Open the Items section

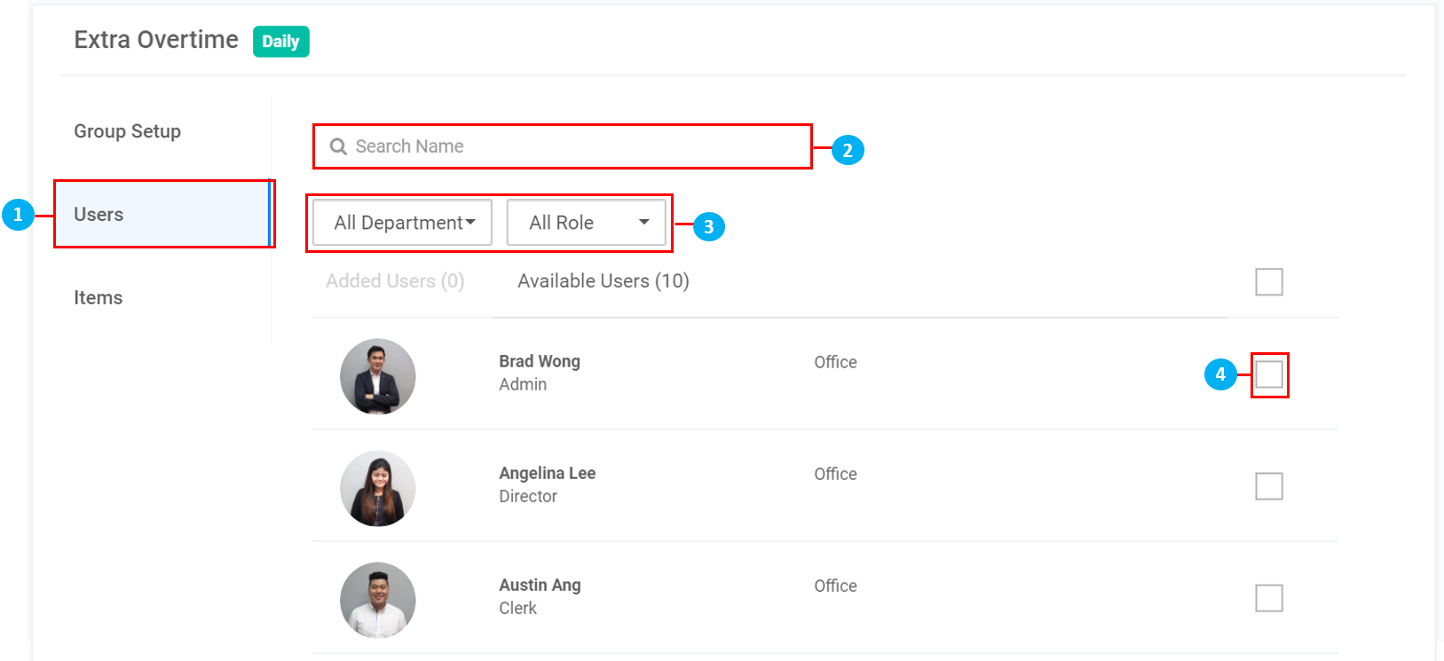[x=99, y=298]
